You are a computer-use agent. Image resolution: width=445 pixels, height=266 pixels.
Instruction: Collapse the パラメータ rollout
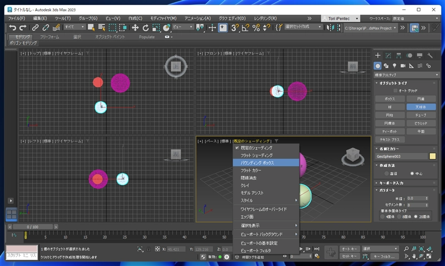(x=387, y=190)
